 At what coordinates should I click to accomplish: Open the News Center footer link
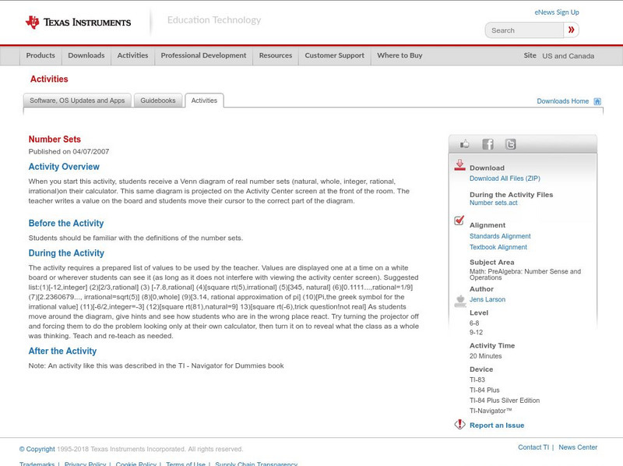pyautogui.click(x=578, y=447)
